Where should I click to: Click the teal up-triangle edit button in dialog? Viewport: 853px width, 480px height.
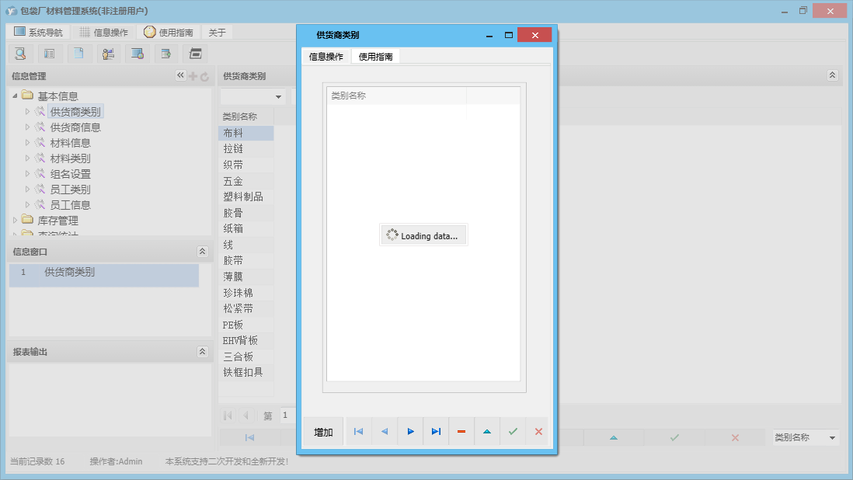(x=487, y=432)
